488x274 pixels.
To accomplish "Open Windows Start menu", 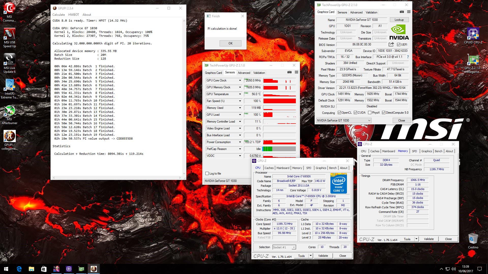I will [x=6, y=269].
